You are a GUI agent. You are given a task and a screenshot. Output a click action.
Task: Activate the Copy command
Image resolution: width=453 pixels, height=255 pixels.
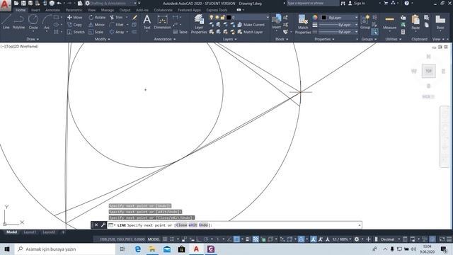(74, 25)
